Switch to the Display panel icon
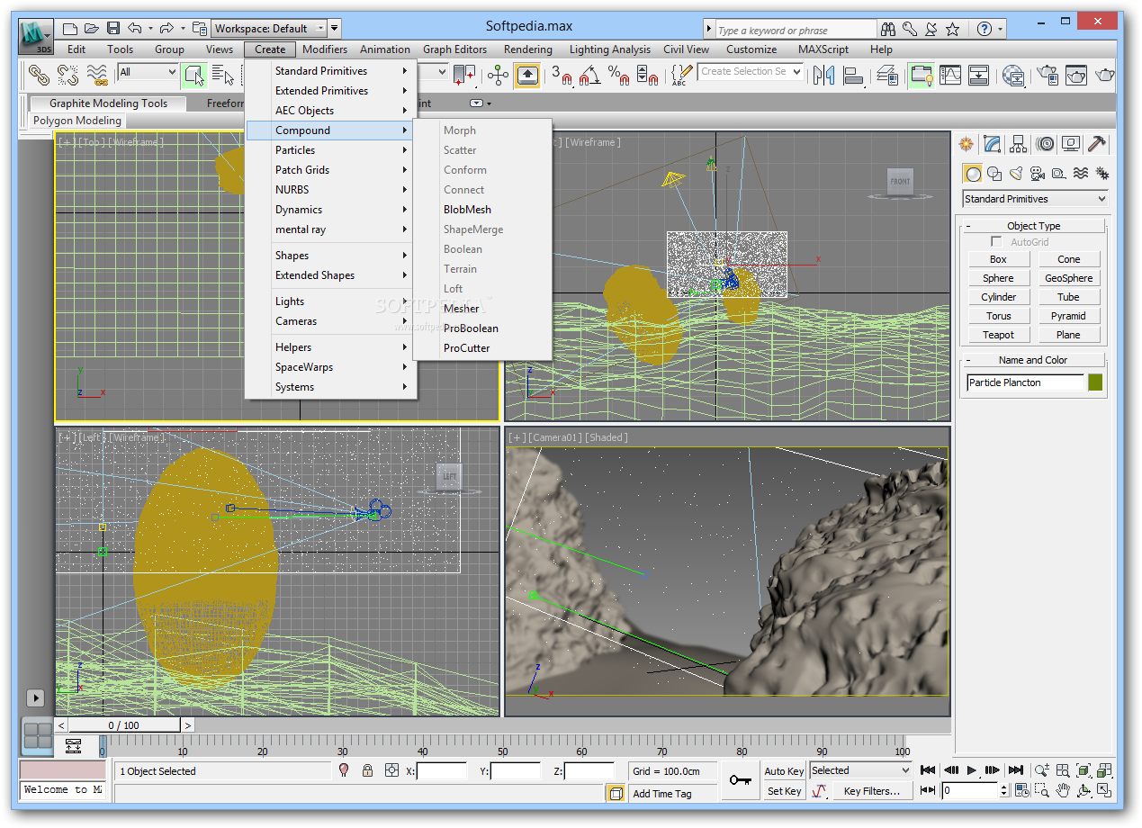This screenshot has width=1142, height=828. coord(1070,144)
